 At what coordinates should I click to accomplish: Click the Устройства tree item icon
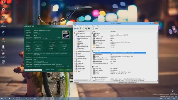point(76,63)
